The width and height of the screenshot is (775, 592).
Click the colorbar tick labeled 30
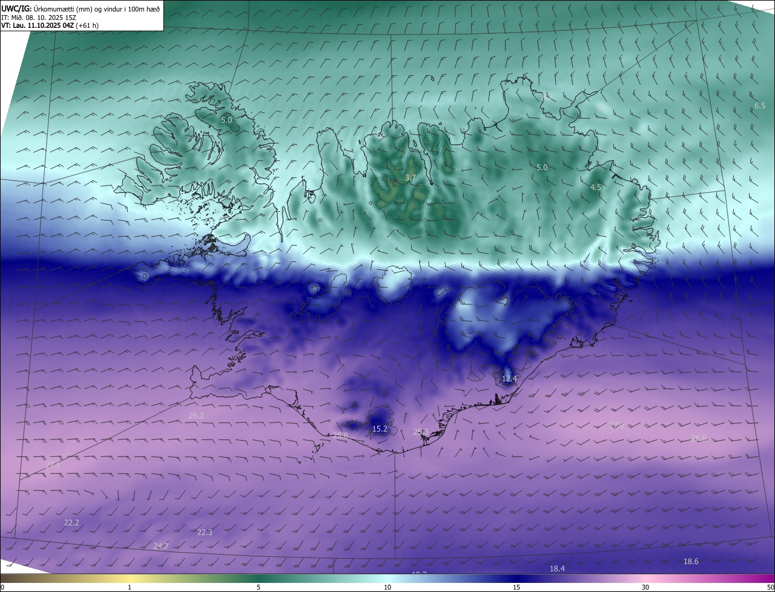[645, 587]
